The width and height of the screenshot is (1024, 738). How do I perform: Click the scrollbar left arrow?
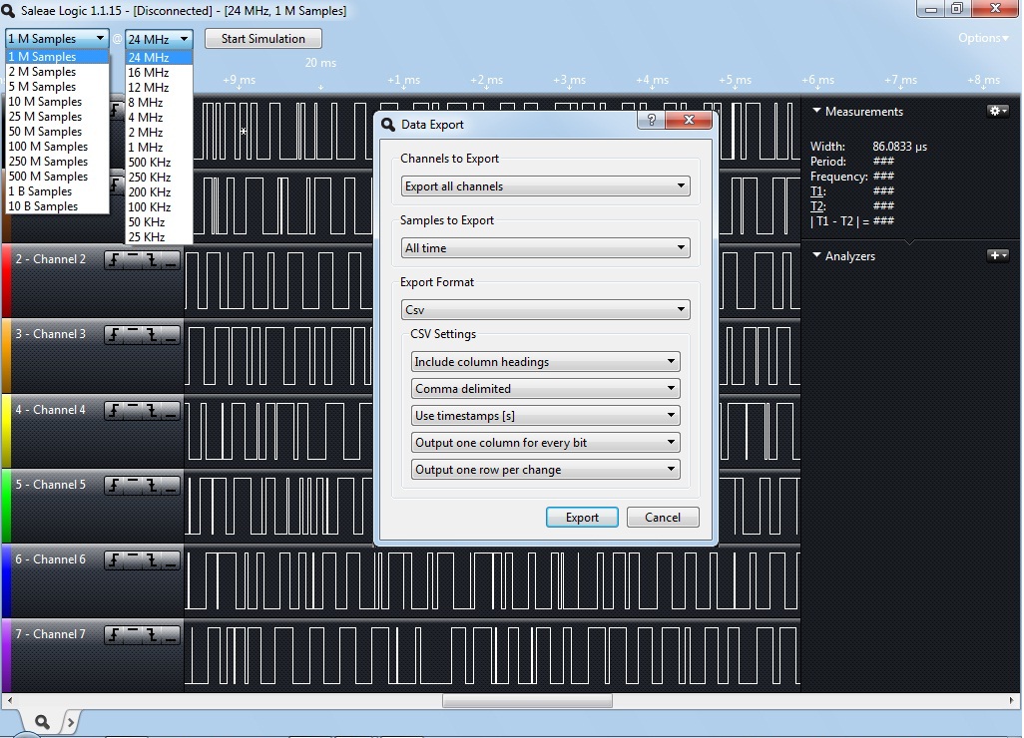(x=9, y=701)
